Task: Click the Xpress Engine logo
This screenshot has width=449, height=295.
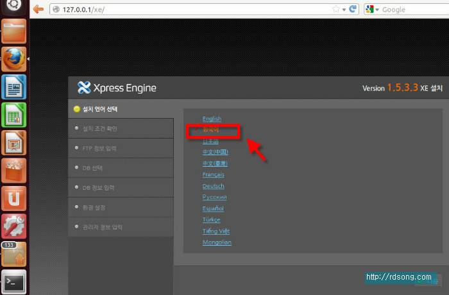Action: [x=117, y=88]
